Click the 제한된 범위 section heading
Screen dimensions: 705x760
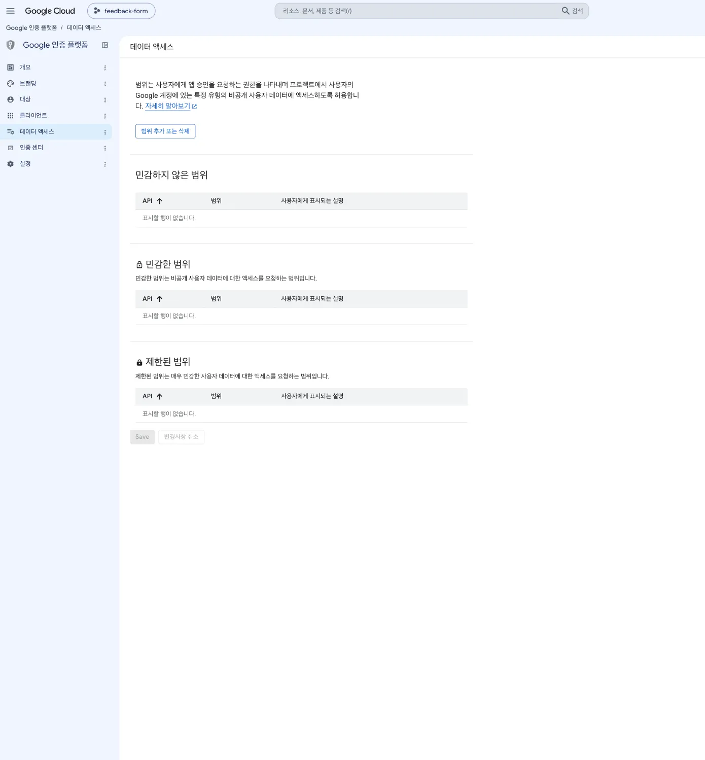167,362
